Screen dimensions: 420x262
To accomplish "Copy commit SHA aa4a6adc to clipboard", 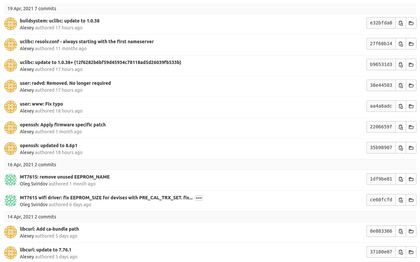I will 401,106.
